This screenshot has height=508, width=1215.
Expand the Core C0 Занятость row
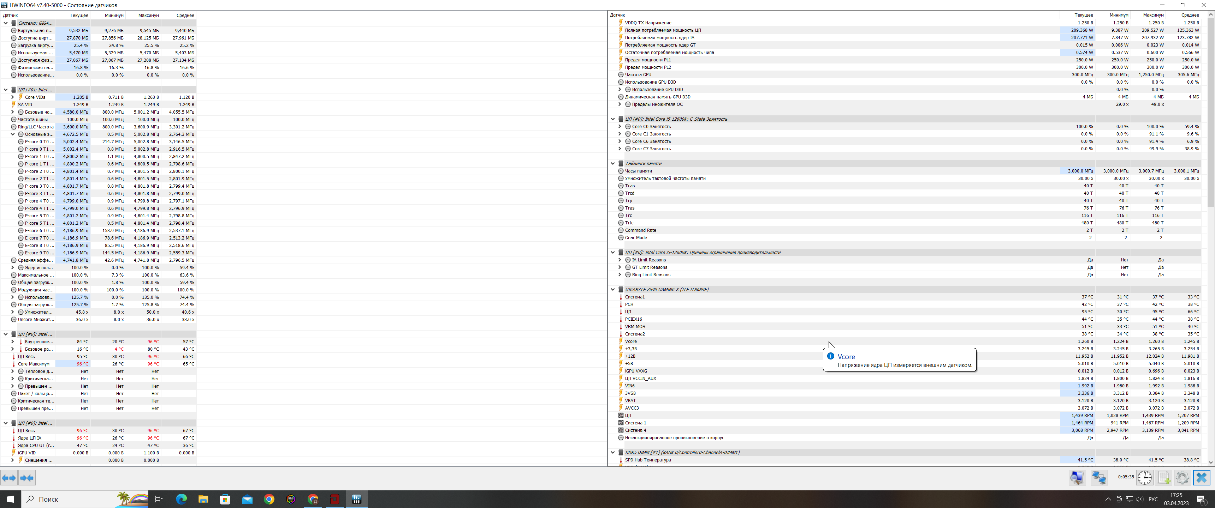click(x=620, y=126)
